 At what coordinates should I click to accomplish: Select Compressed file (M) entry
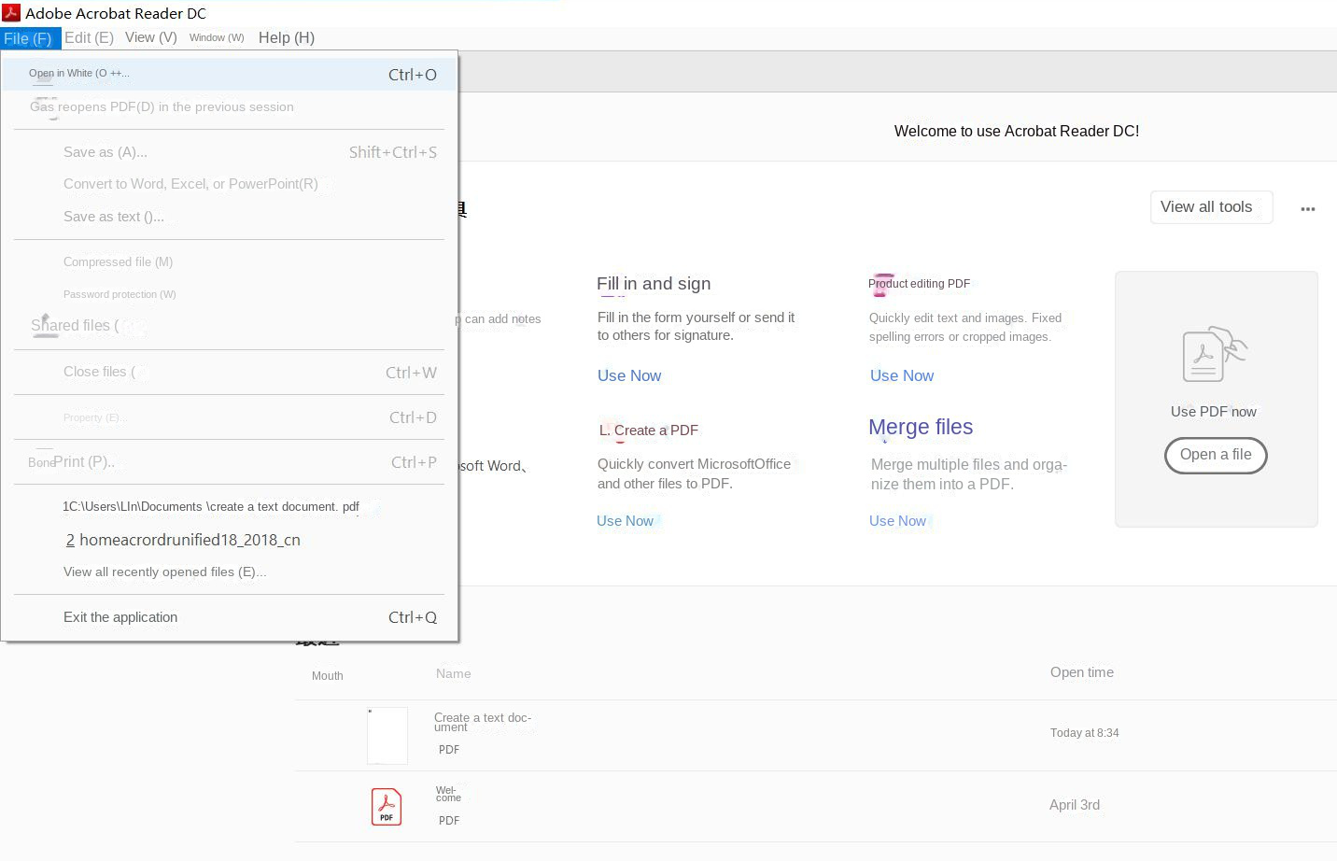tap(229, 262)
